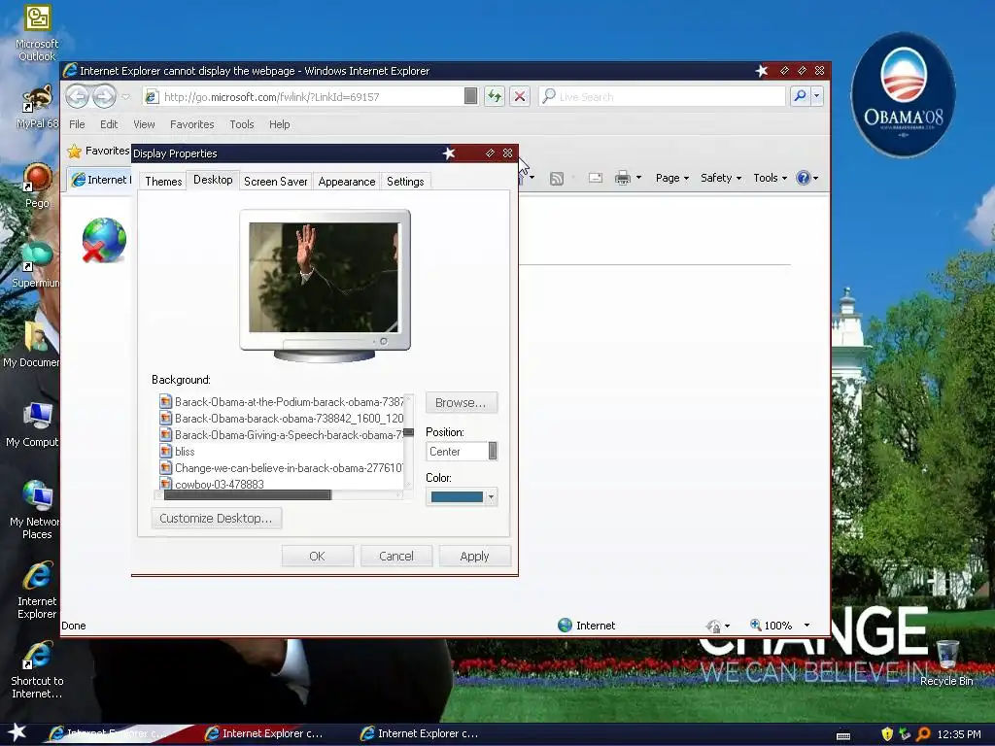The width and height of the screenshot is (995, 746).
Task: Switch to the Settings tab
Action: [x=405, y=181]
